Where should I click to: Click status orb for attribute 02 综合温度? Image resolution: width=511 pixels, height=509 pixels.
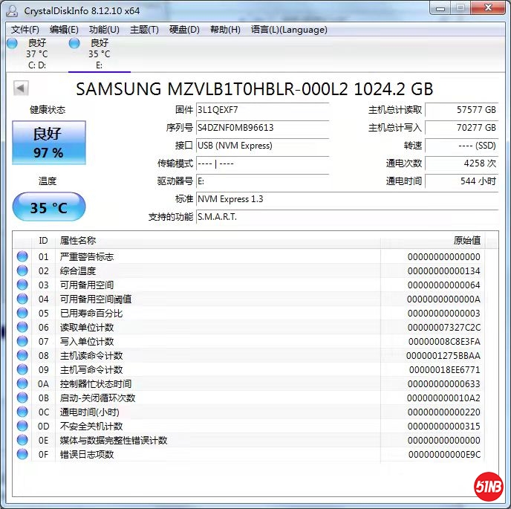point(22,270)
